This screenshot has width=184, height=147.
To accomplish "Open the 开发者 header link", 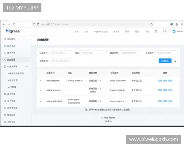I will click(x=116, y=32).
